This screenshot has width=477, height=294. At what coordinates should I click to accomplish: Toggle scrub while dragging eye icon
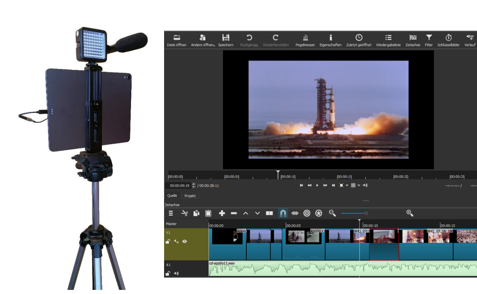click(x=295, y=213)
